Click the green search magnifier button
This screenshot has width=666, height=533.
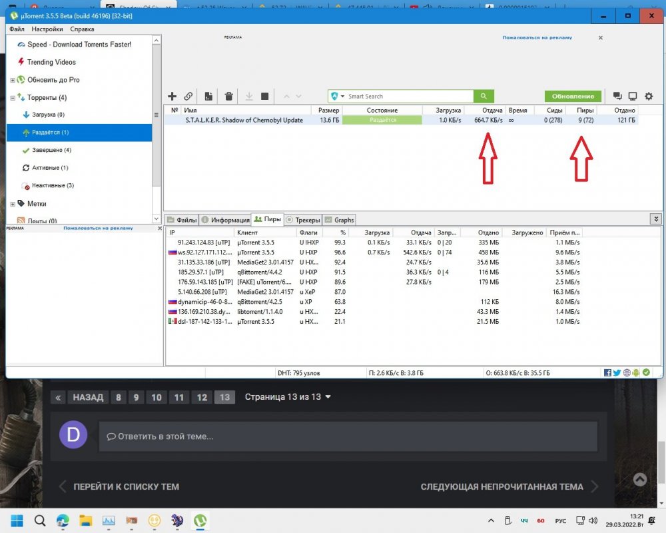tap(484, 96)
